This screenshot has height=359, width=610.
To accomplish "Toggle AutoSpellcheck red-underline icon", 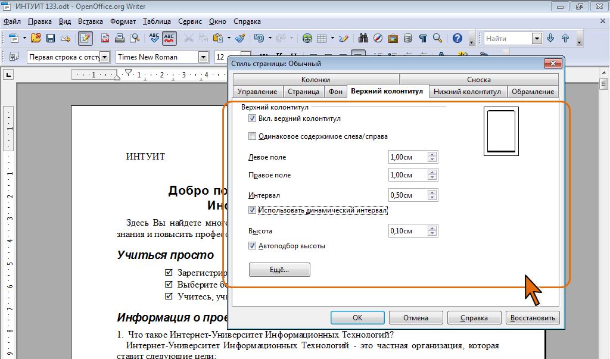I will (169, 38).
